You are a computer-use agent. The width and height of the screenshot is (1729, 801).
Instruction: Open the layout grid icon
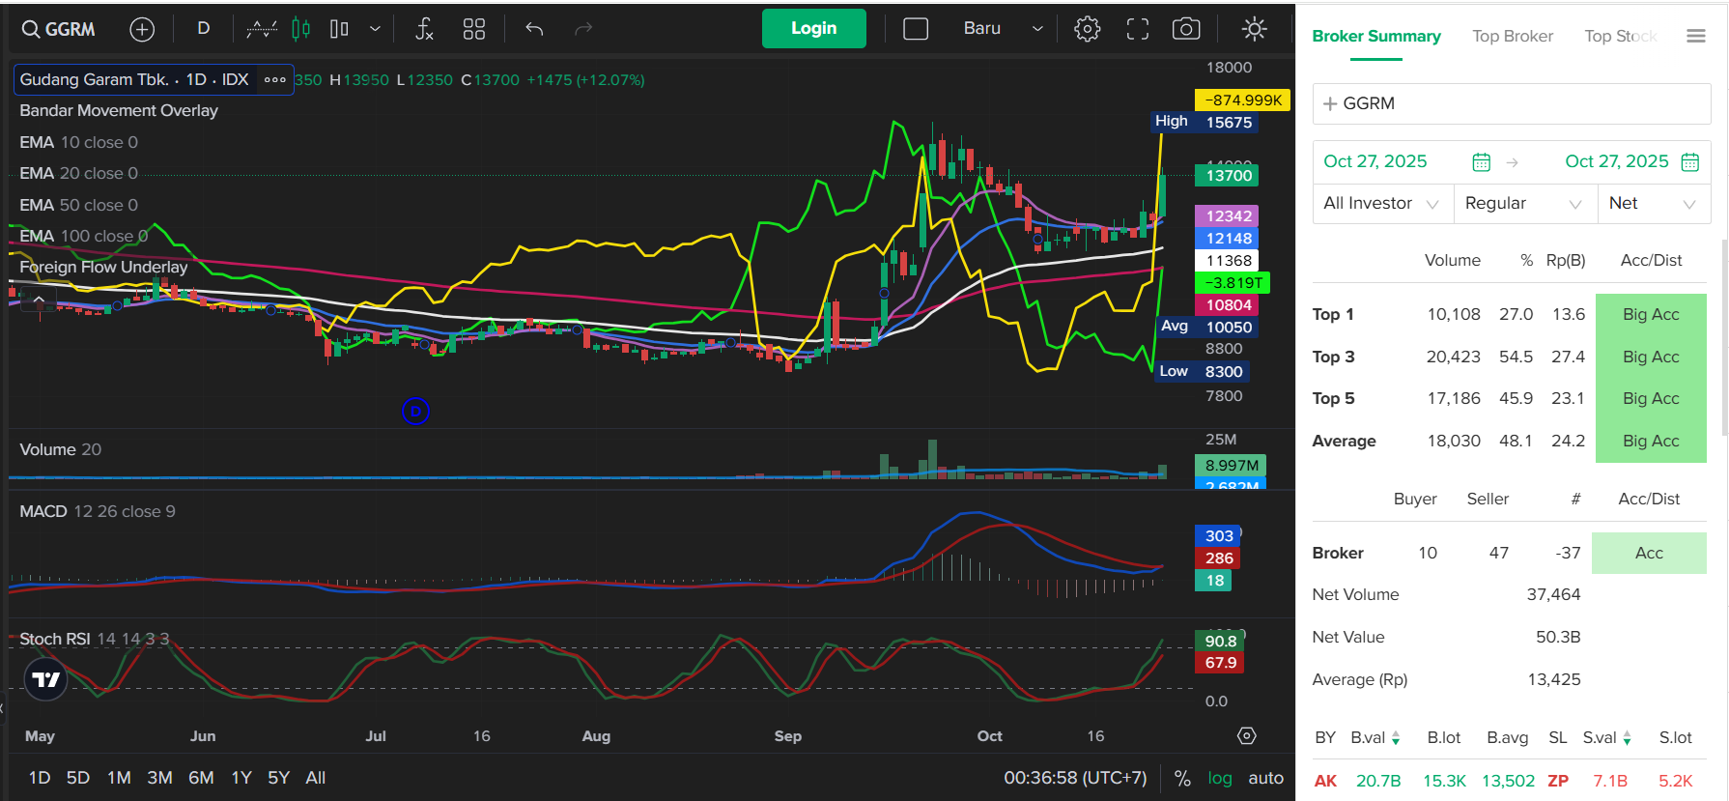pyautogui.click(x=473, y=29)
